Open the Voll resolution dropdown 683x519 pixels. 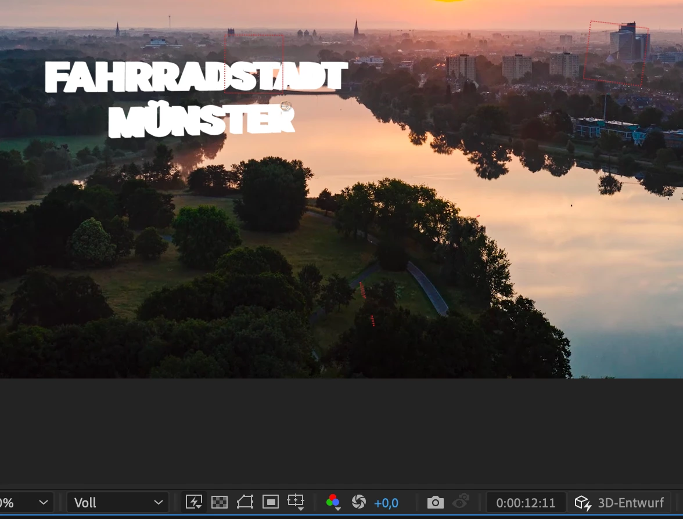pyautogui.click(x=118, y=503)
